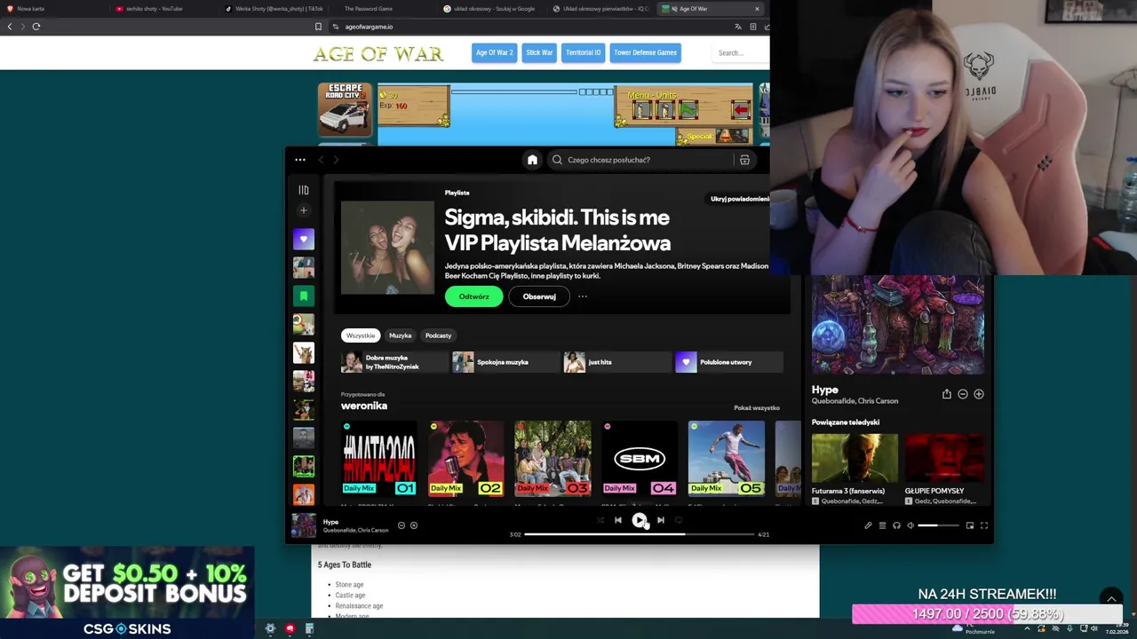Select the Podcasty filter chip
The image size is (1137, 639).
[438, 335]
